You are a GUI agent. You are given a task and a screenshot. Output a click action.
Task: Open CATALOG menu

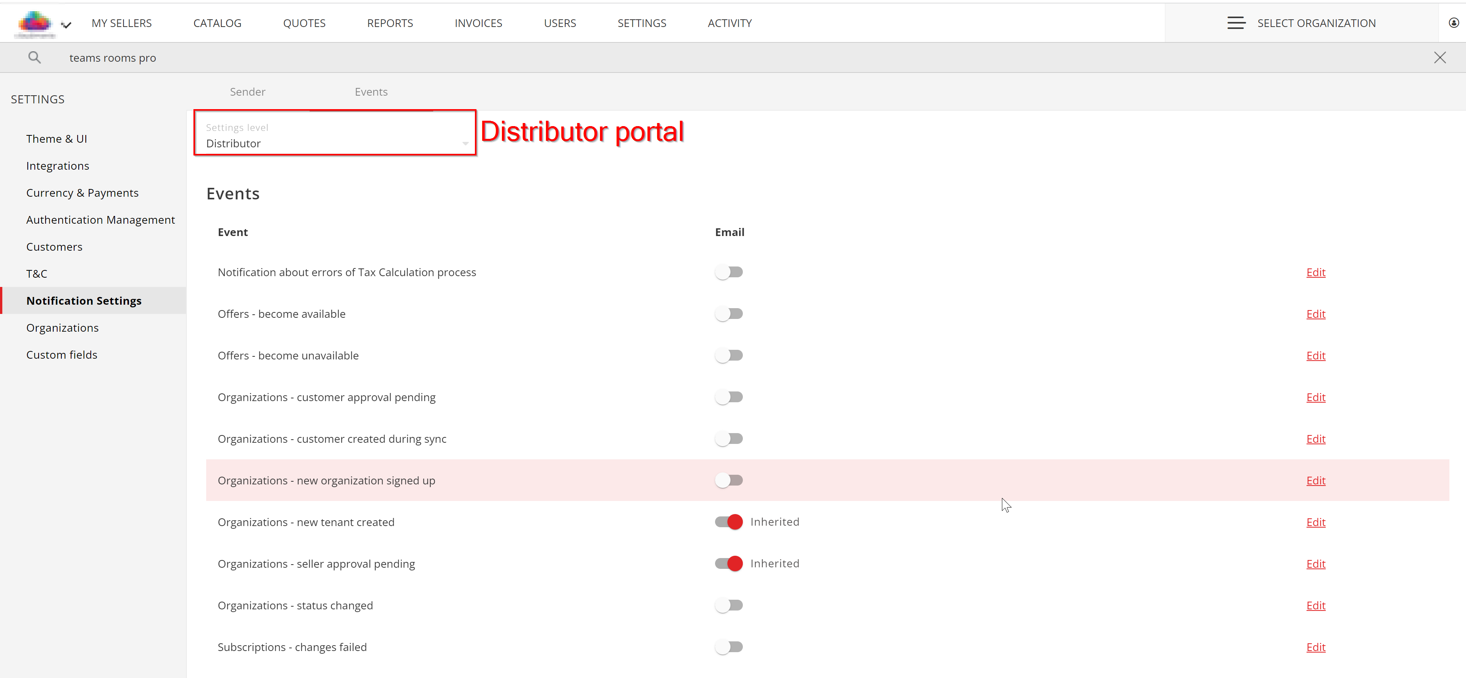click(x=217, y=23)
